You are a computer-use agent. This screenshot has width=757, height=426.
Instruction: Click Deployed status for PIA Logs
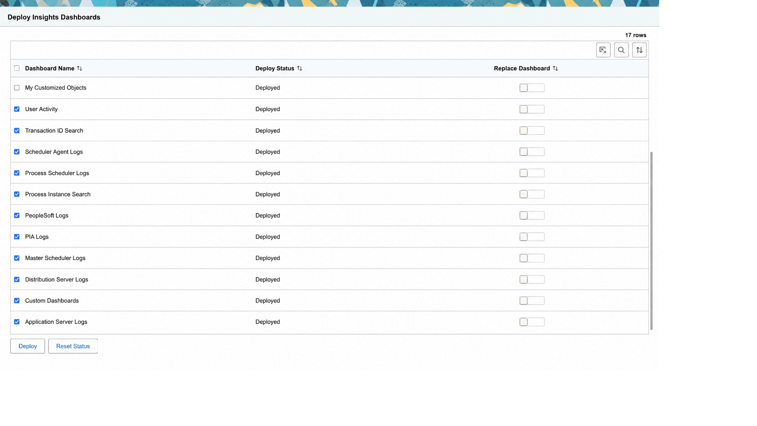268,237
